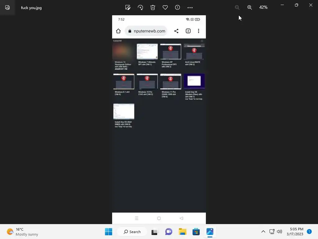Open the Chat app in taskbar
This screenshot has width=318, height=239.
pos(169,232)
